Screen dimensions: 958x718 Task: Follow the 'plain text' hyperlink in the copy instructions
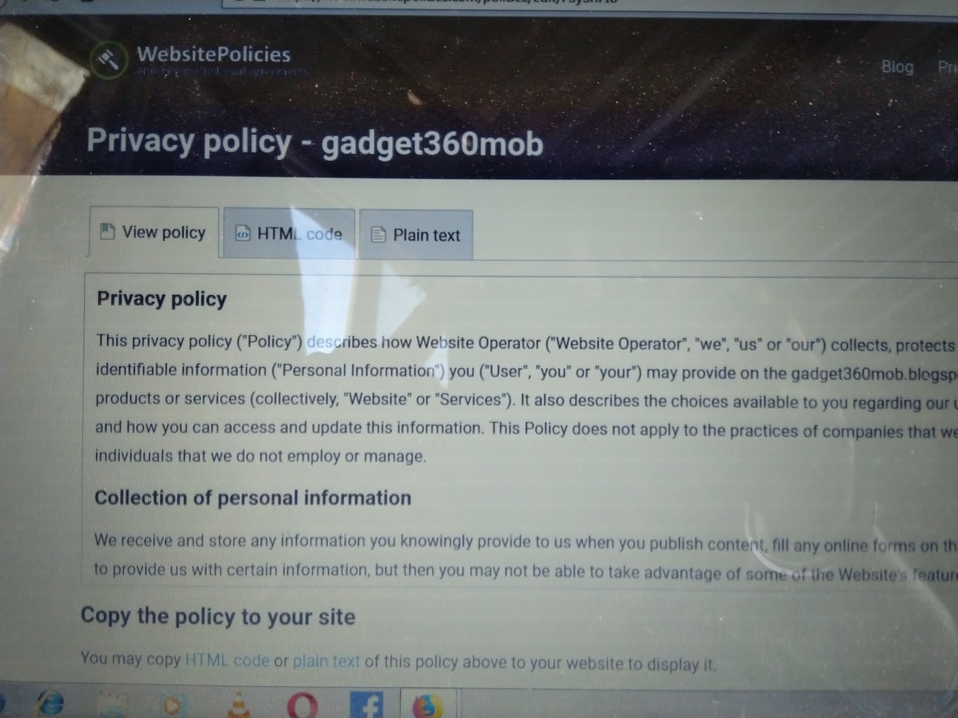coord(326,661)
